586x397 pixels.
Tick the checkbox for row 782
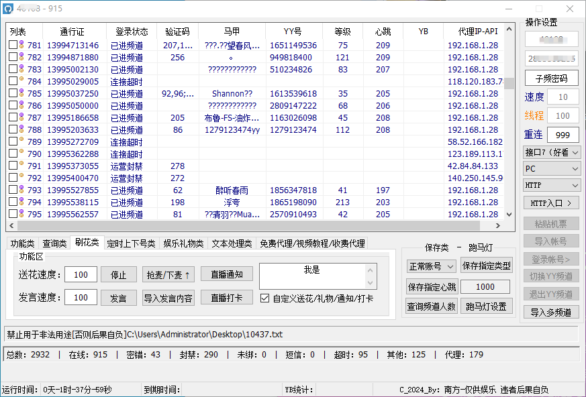(13, 57)
